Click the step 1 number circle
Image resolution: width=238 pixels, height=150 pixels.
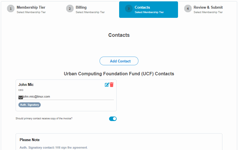click(x=11, y=9)
